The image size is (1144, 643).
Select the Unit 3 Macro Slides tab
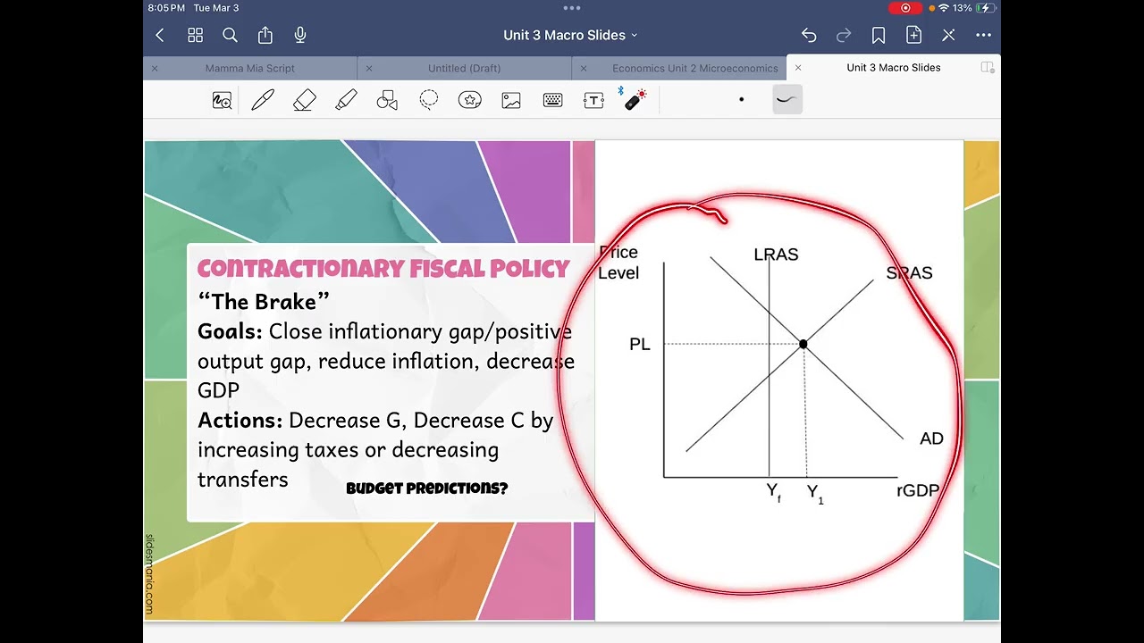(x=894, y=68)
